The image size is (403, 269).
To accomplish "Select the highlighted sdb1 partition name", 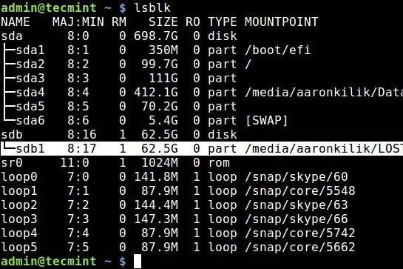I will tap(30, 149).
